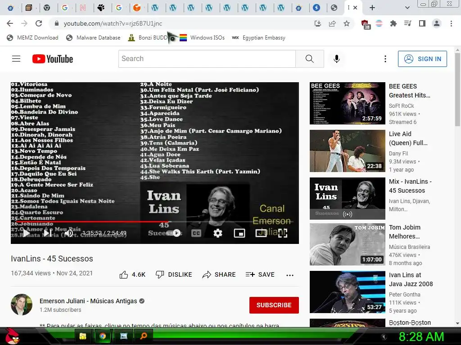Expand tab search chevron
Screen dimensions: 461x345
coord(407,8)
